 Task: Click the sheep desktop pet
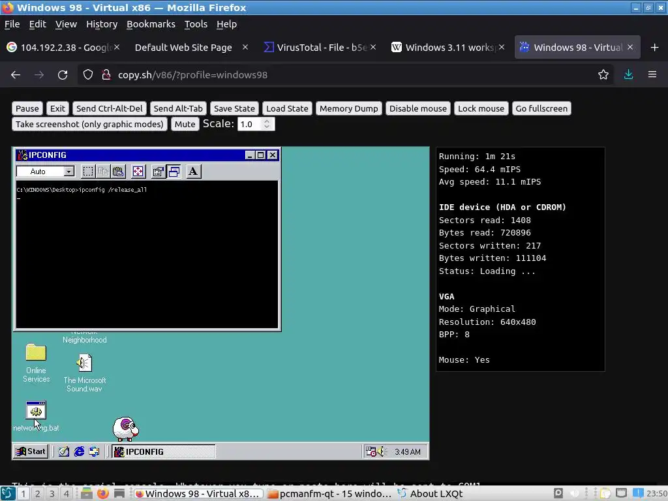126,429
